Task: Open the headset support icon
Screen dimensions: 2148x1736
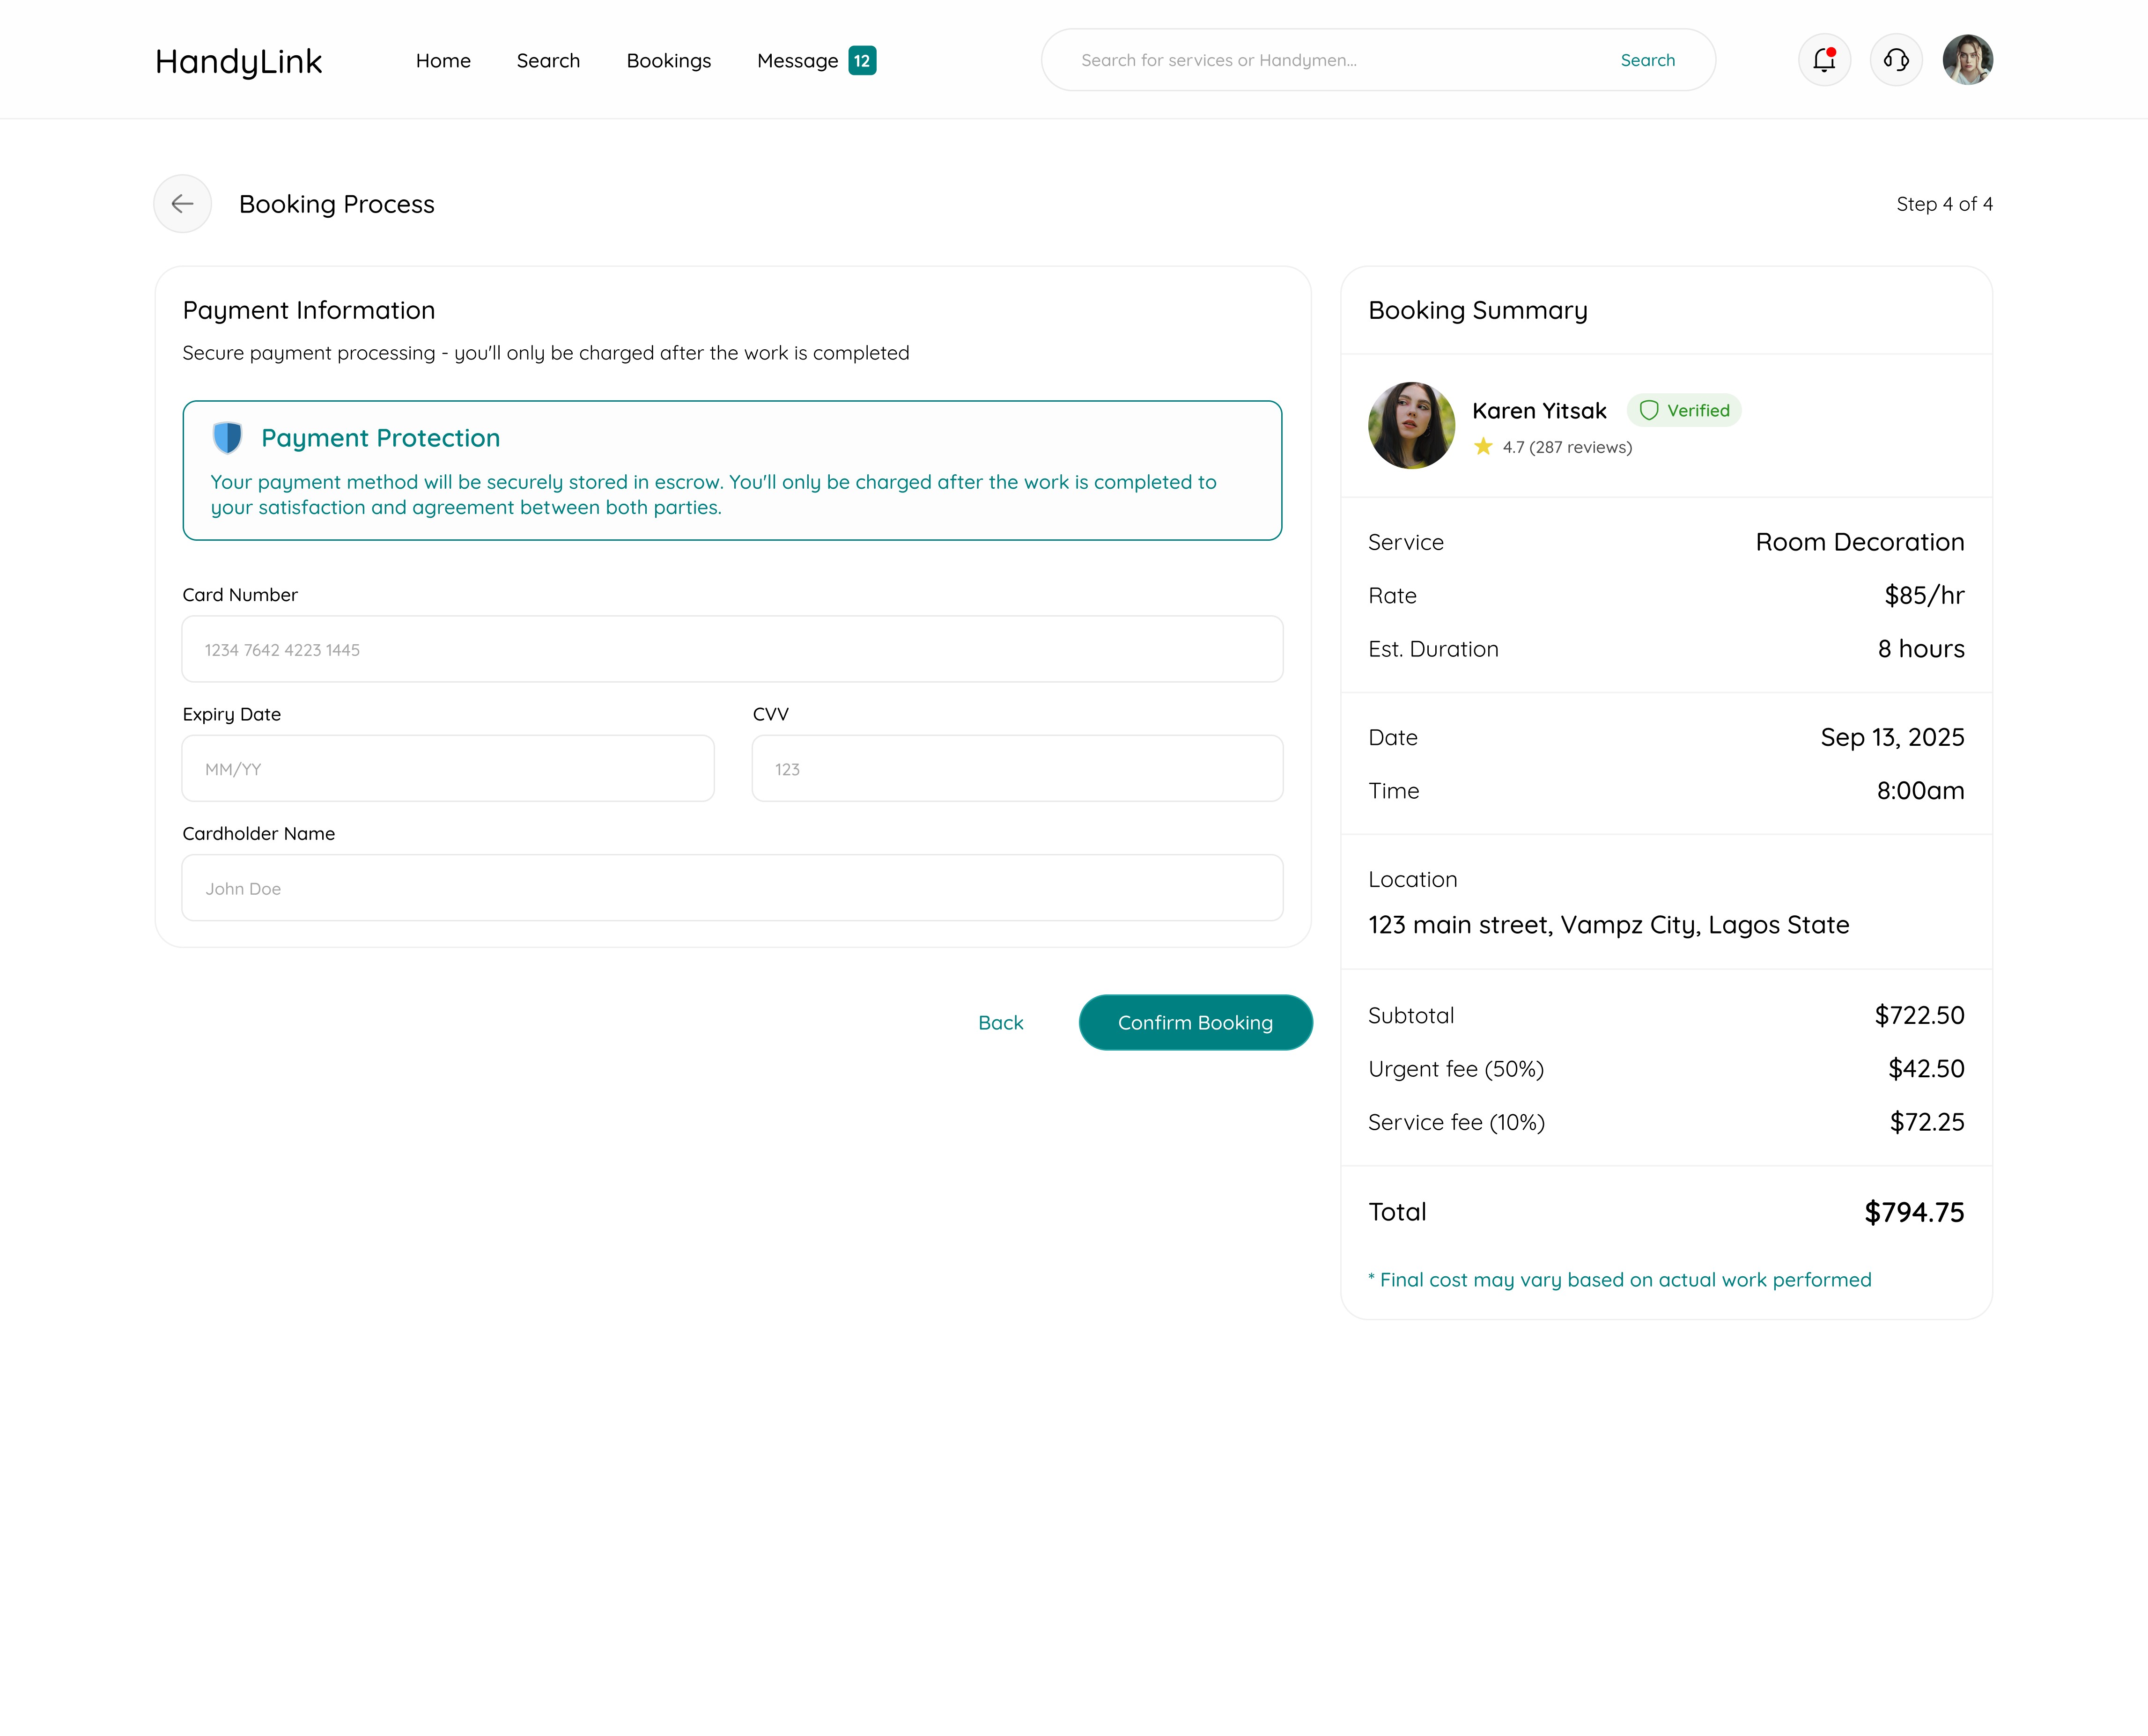Action: point(1895,60)
